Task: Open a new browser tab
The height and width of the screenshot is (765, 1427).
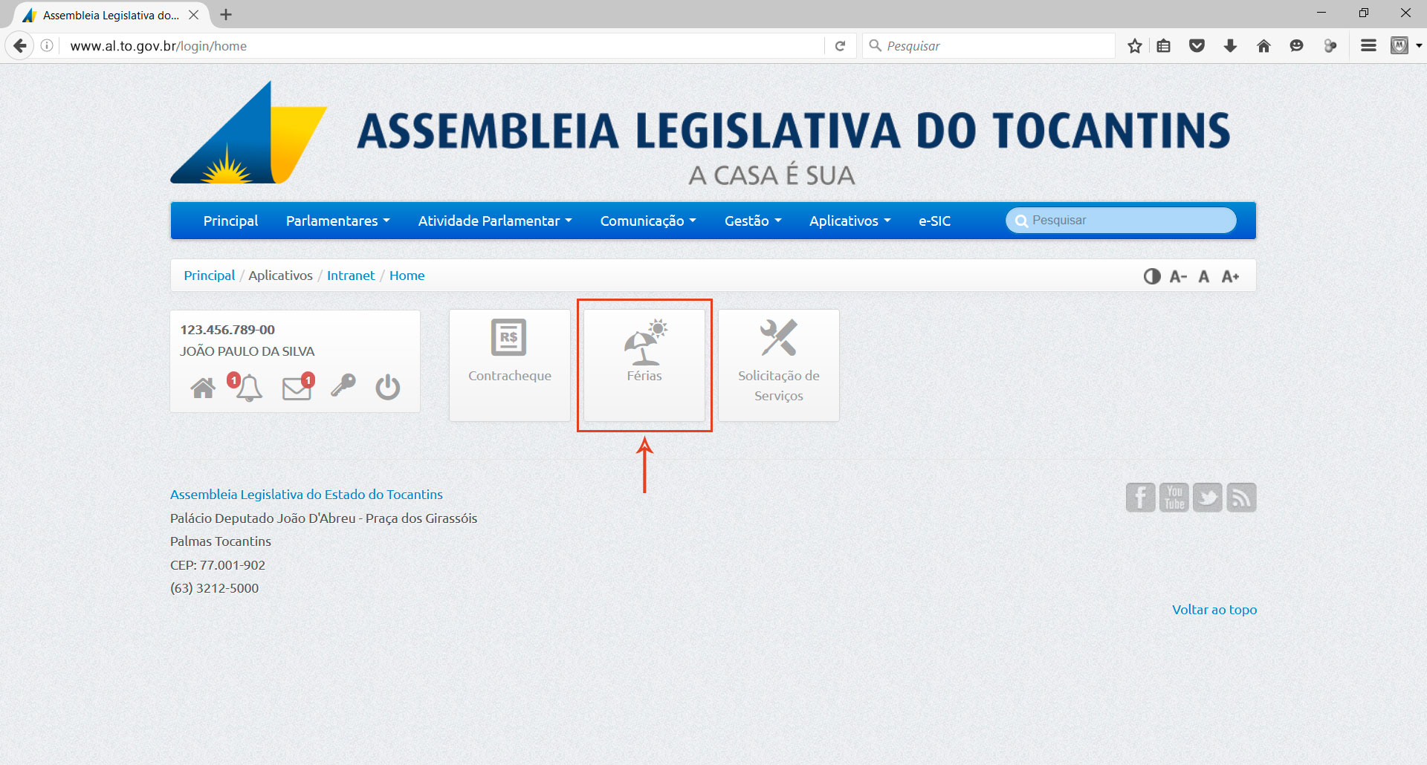Action: tap(226, 14)
